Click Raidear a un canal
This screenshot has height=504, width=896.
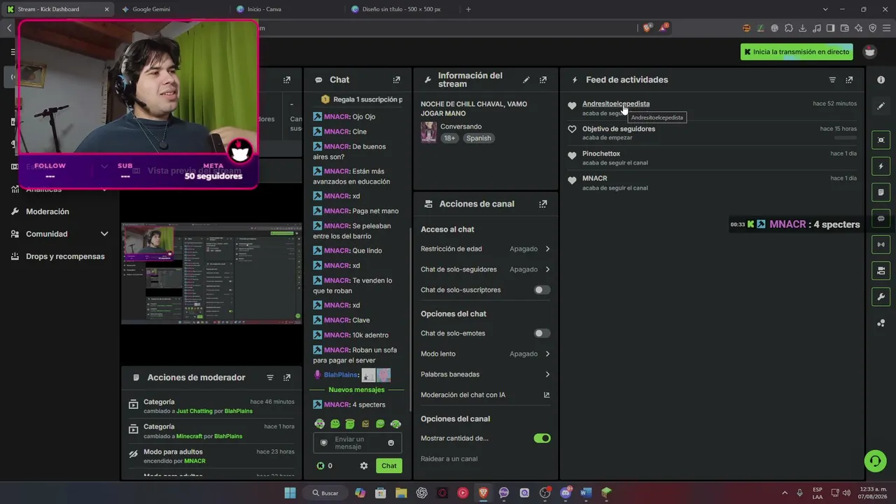[449, 458]
